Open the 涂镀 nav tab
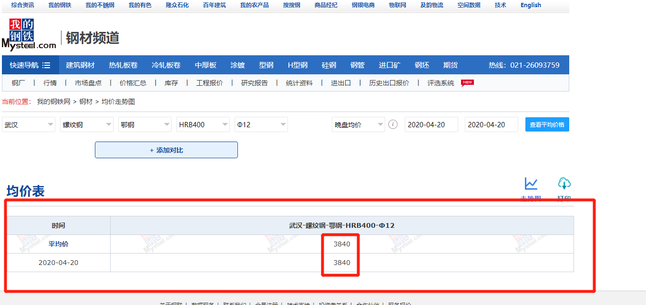This screenshot has height=305, width=646. click(237, 65)
